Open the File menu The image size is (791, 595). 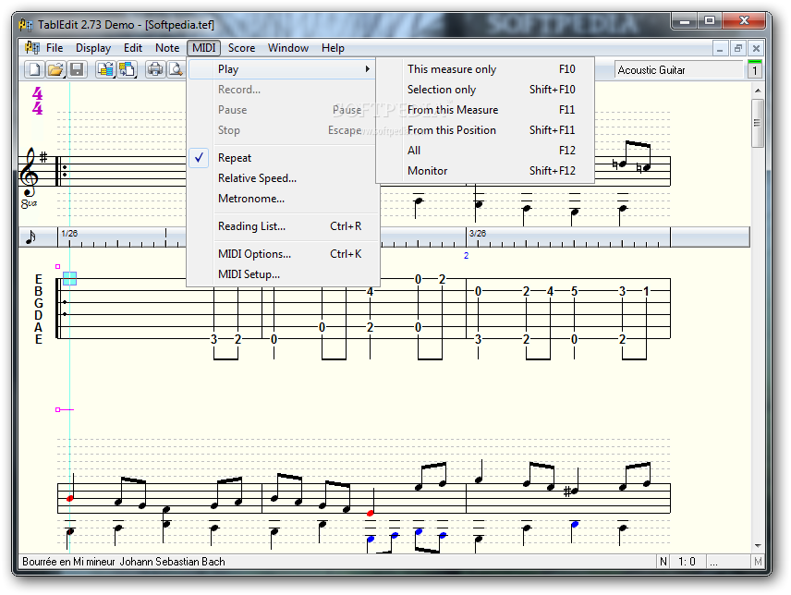(55, 48)
